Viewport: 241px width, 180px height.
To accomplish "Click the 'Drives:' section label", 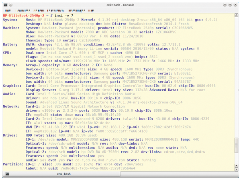I will click(x=10, y=135).
